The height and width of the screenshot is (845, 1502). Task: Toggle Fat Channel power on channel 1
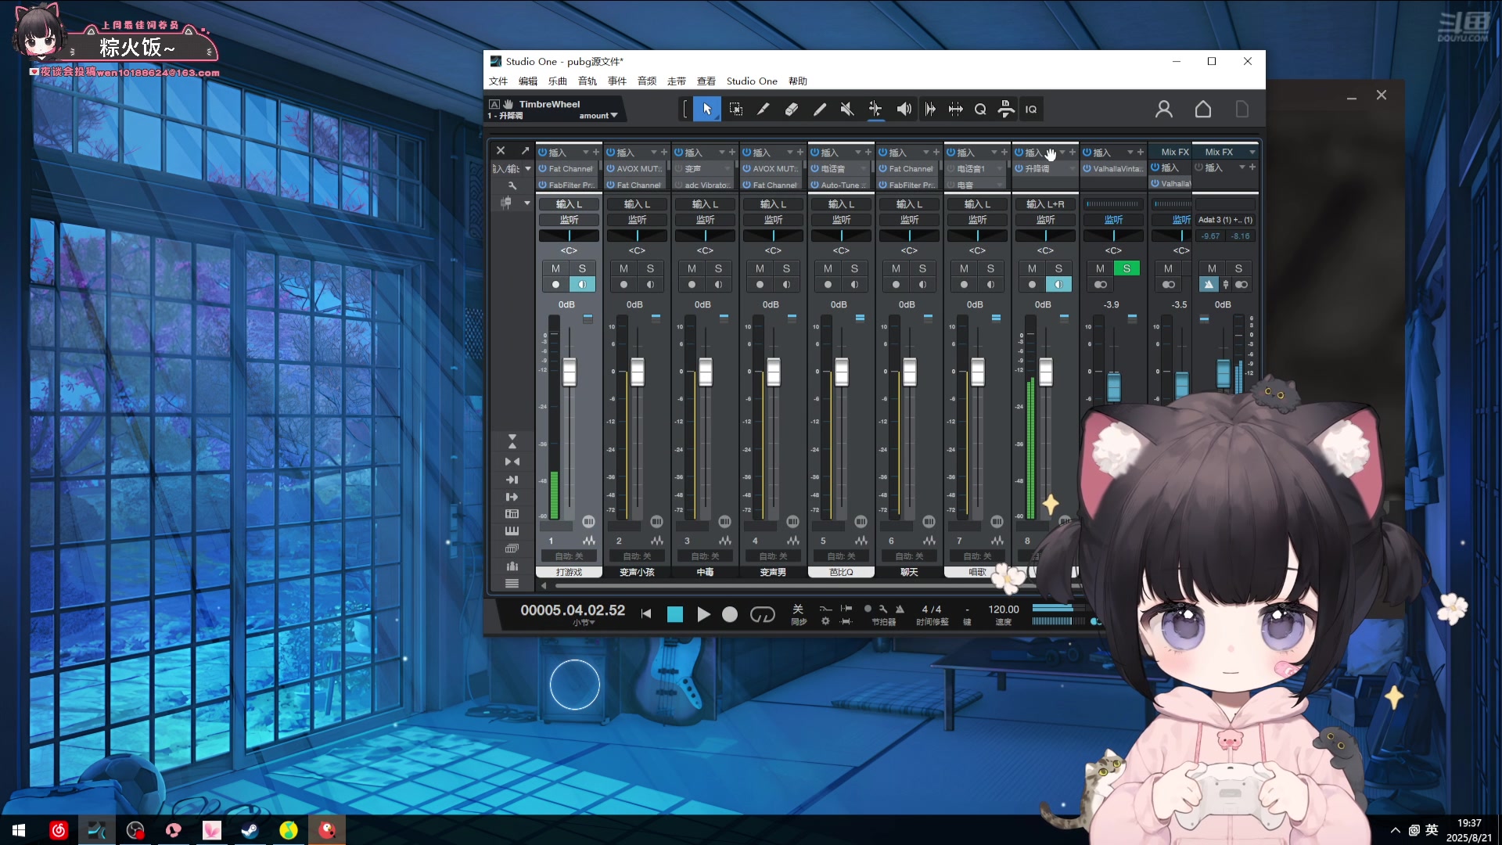pyautogui.click(x=543, y=169)
